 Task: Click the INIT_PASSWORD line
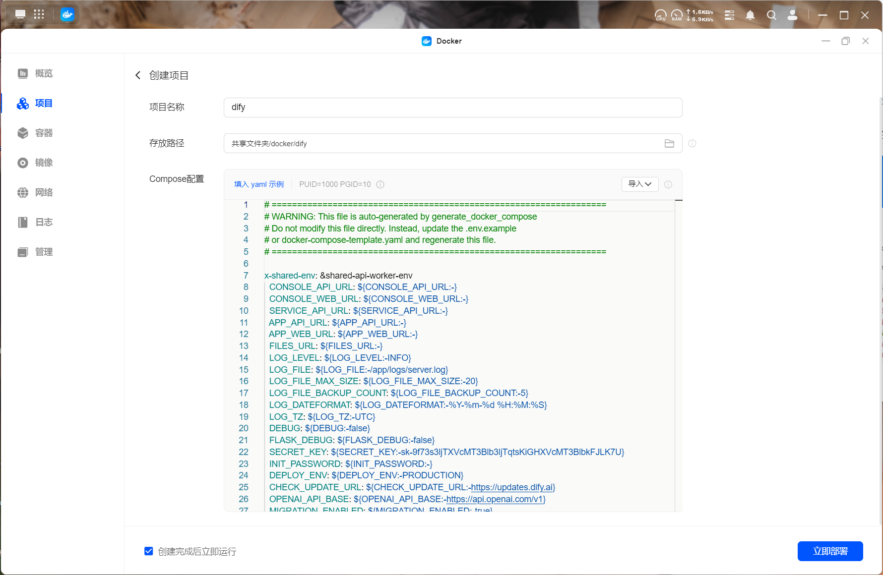(x=351, y=464)
